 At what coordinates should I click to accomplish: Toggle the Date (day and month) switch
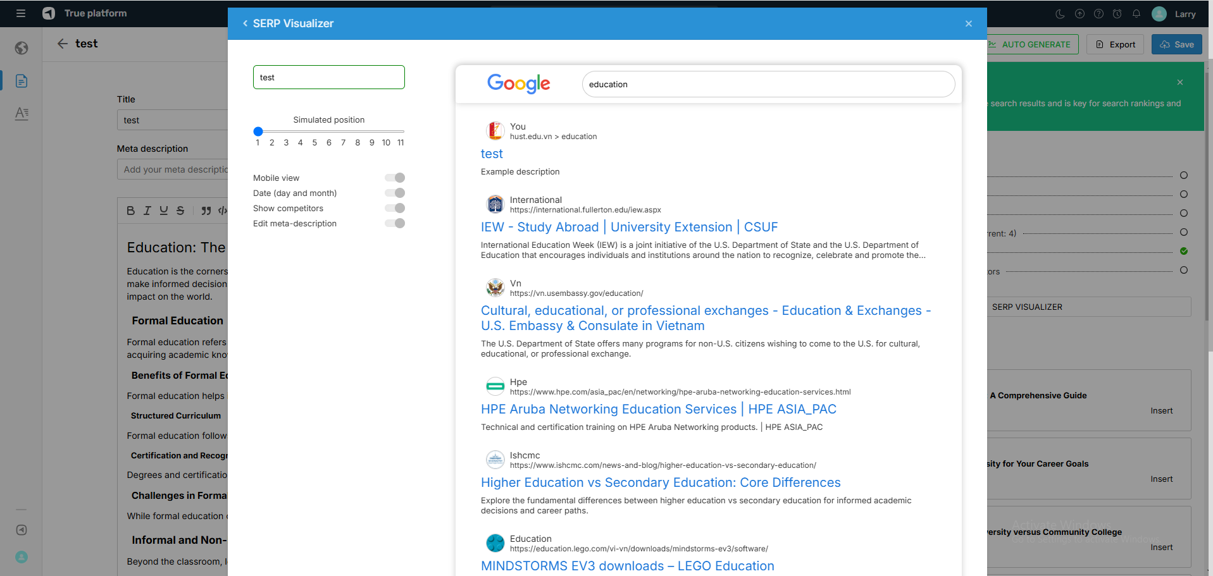[x=395, y=193]
